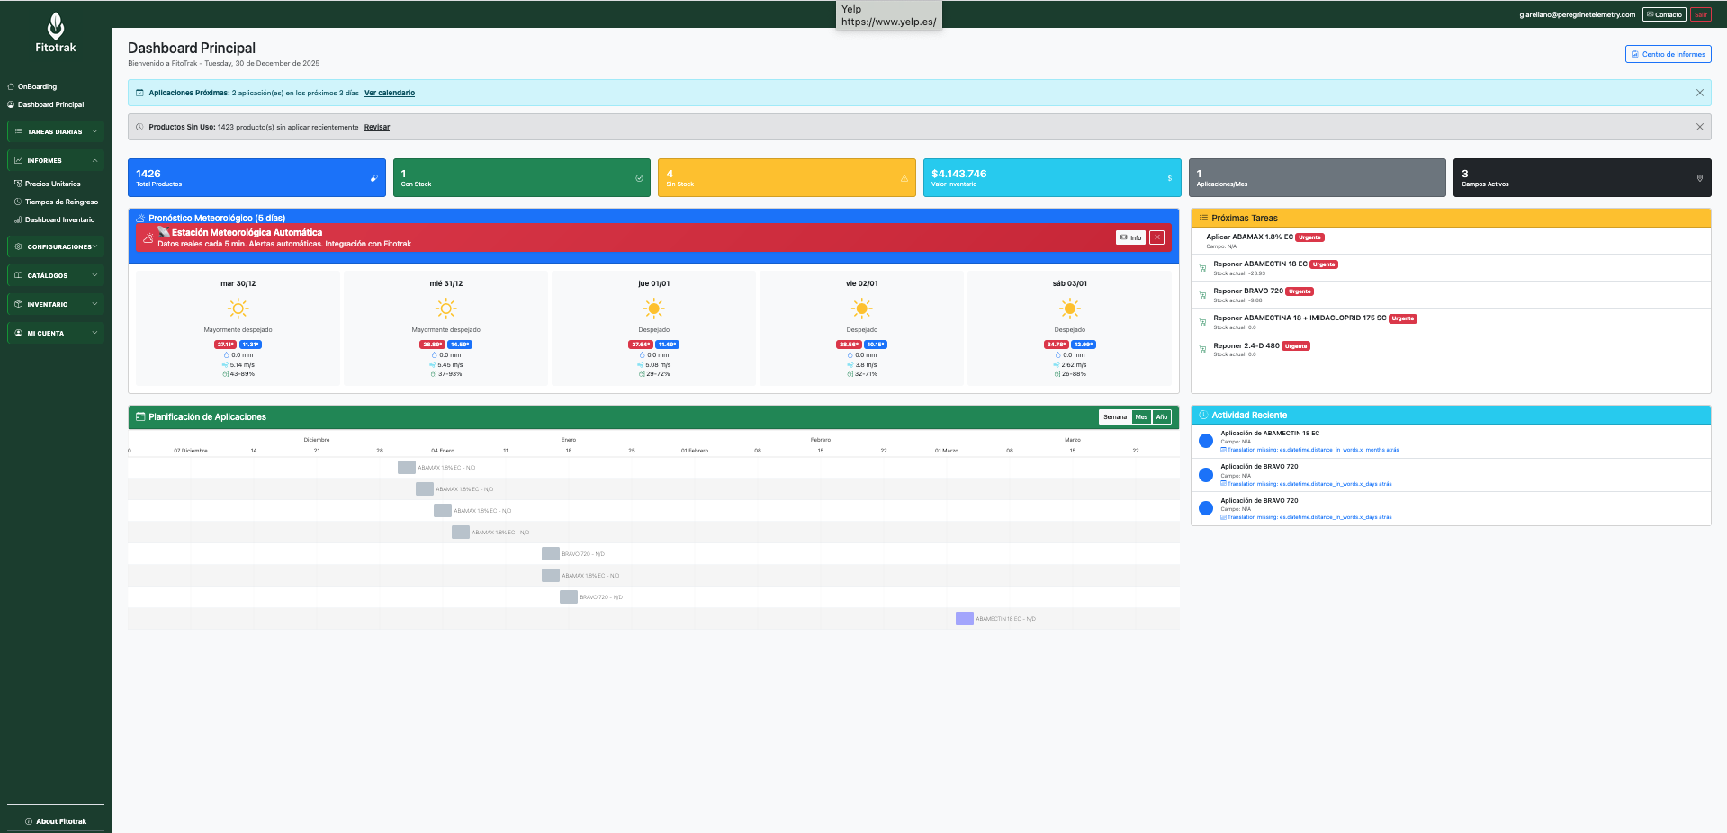Dismiss the Productos Sin Uso alert
1727x833 pixels.
tap(1699, 127)
